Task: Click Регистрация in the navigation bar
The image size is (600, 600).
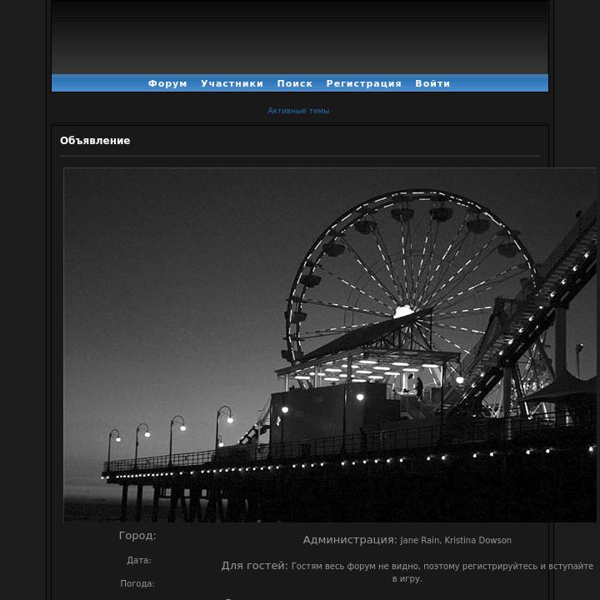Action: 363,83
